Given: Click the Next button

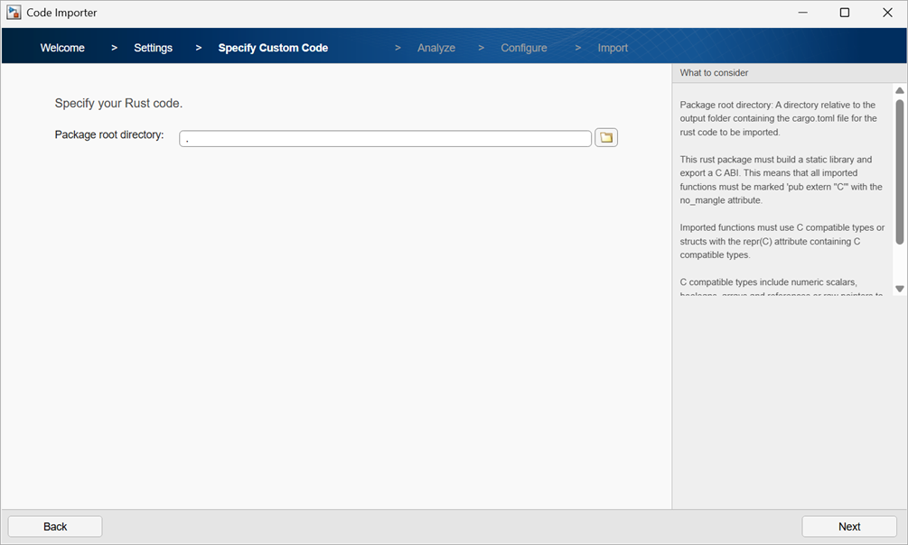Looking at the screenshot, I should click(x=848, y=526).
